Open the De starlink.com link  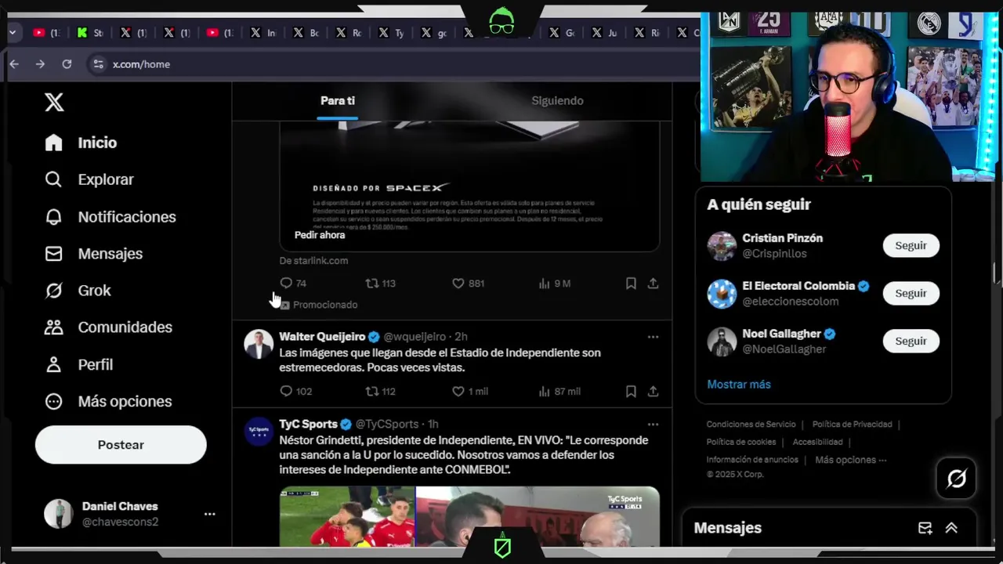point(313,261)
